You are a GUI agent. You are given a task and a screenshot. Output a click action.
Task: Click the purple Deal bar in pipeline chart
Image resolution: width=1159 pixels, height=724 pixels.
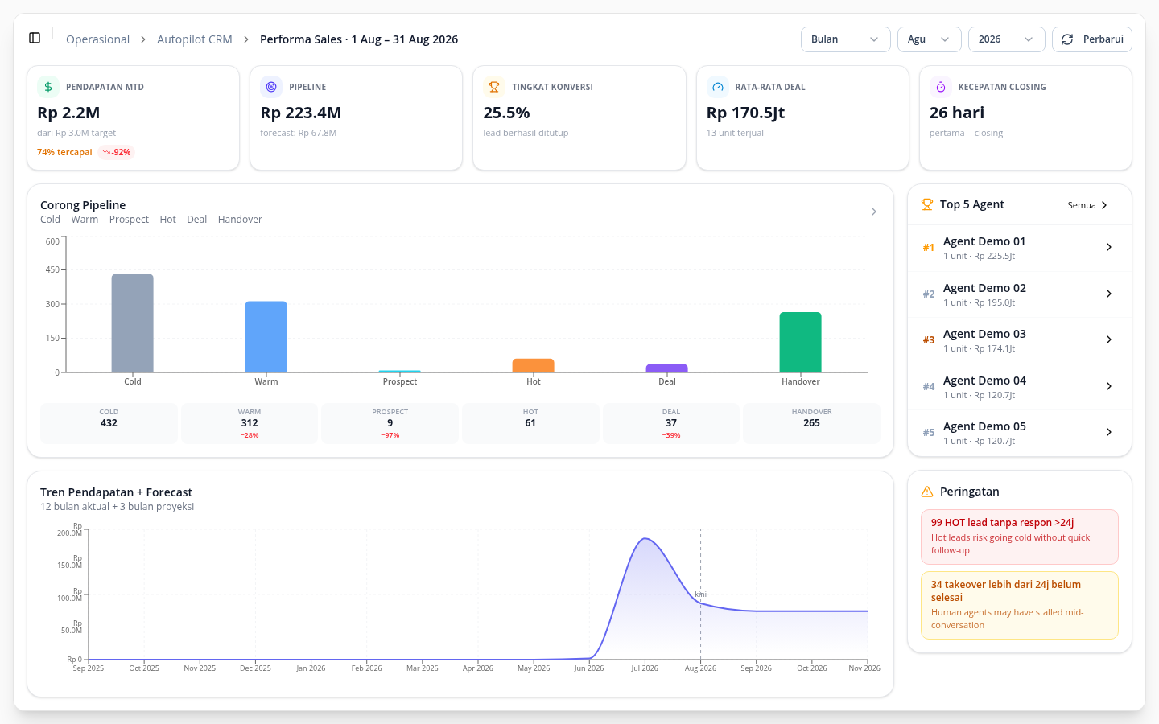667,368
